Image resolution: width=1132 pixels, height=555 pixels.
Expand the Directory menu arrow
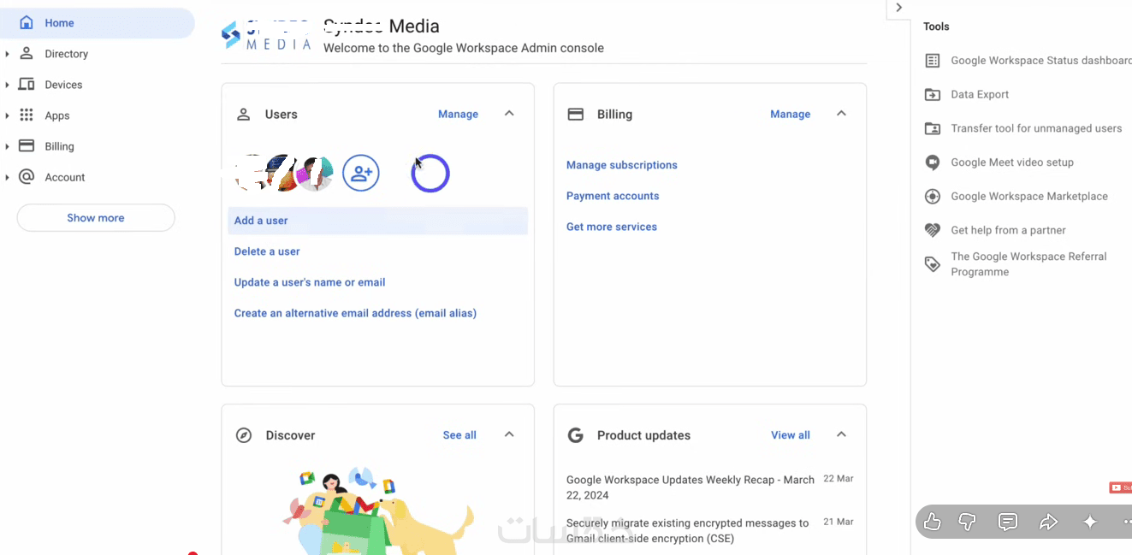pos(7,54)
